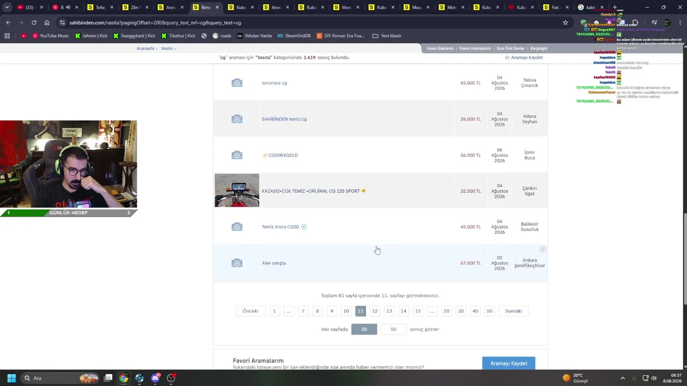The width and height of the screenshot is (687, 386).
Task: Open the YouTube Music bookmark
Action: tap(50, 36)
